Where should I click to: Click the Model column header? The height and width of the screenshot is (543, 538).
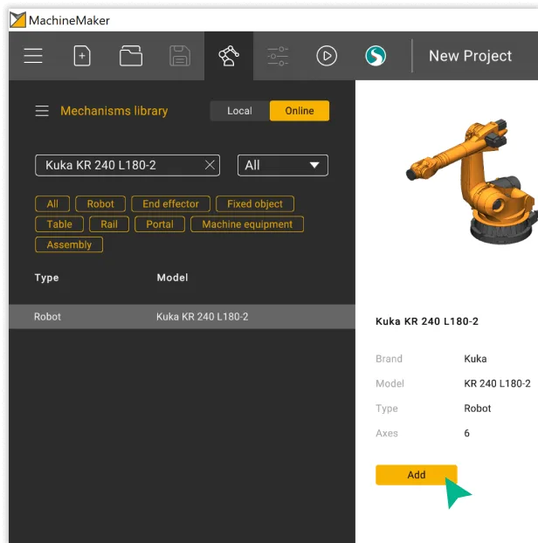[x=172, y=278]
